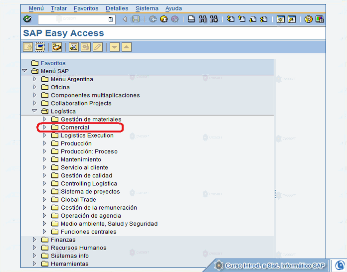
Task: Expand the Componentes multiaplicaciones node
Action: coord(34,95)
